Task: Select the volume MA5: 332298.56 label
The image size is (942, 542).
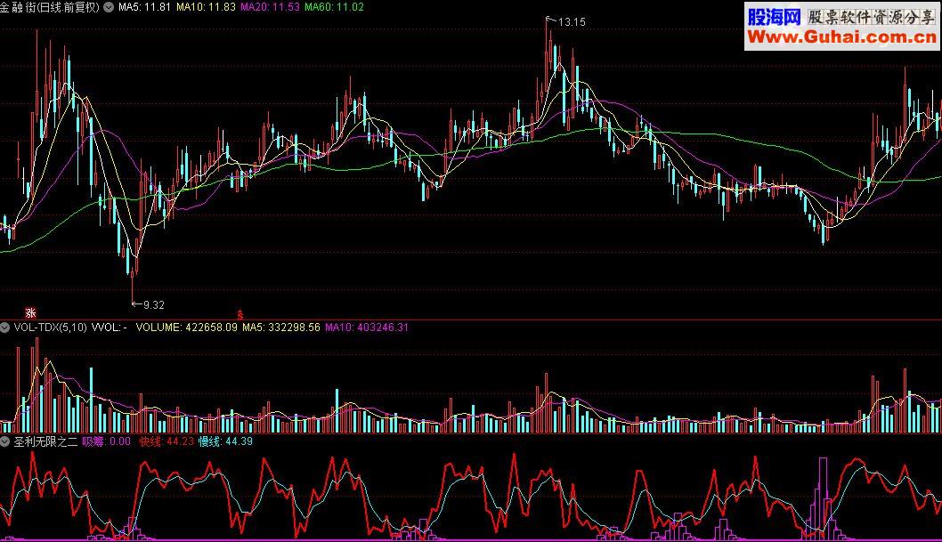Action: tap(281, 328)
